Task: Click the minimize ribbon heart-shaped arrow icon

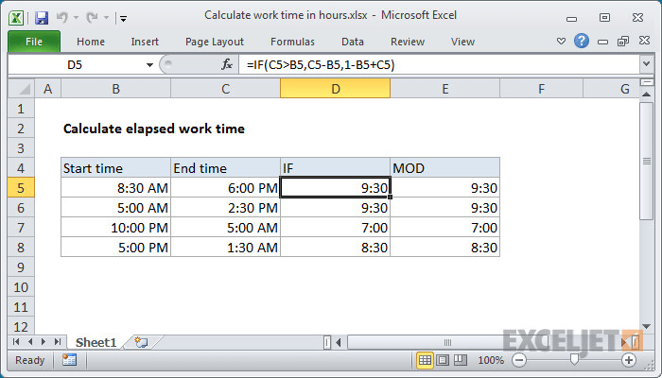Action: [561, 42]
